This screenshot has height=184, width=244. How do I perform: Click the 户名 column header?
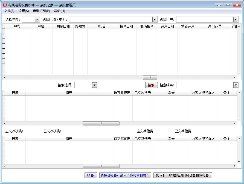(41, 26)
